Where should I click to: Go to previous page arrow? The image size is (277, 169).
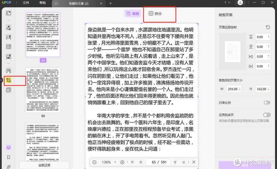coord(141,162)
